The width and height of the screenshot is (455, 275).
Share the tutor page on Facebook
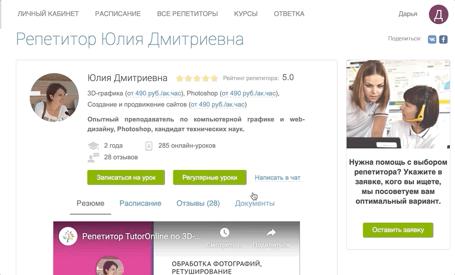pos(443,39)
